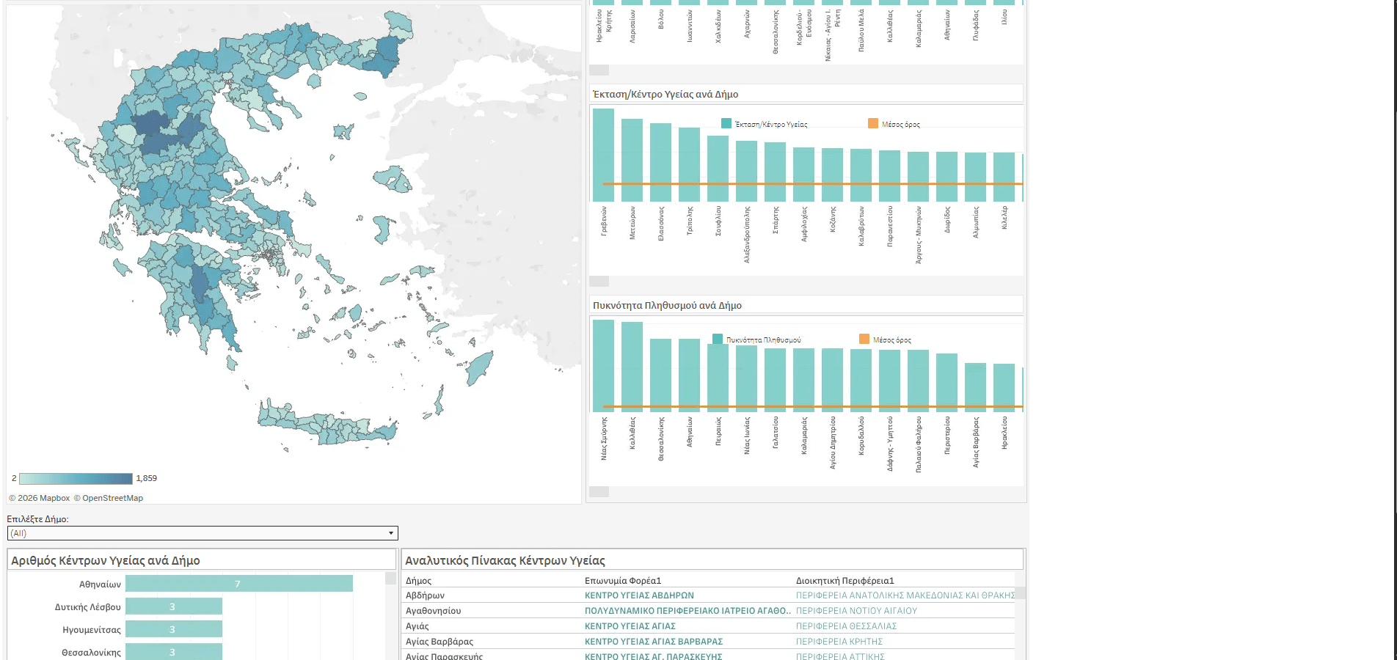Select the Περιστερίου bar in density chart
The image size is (1397, 660).
point(946,383)
